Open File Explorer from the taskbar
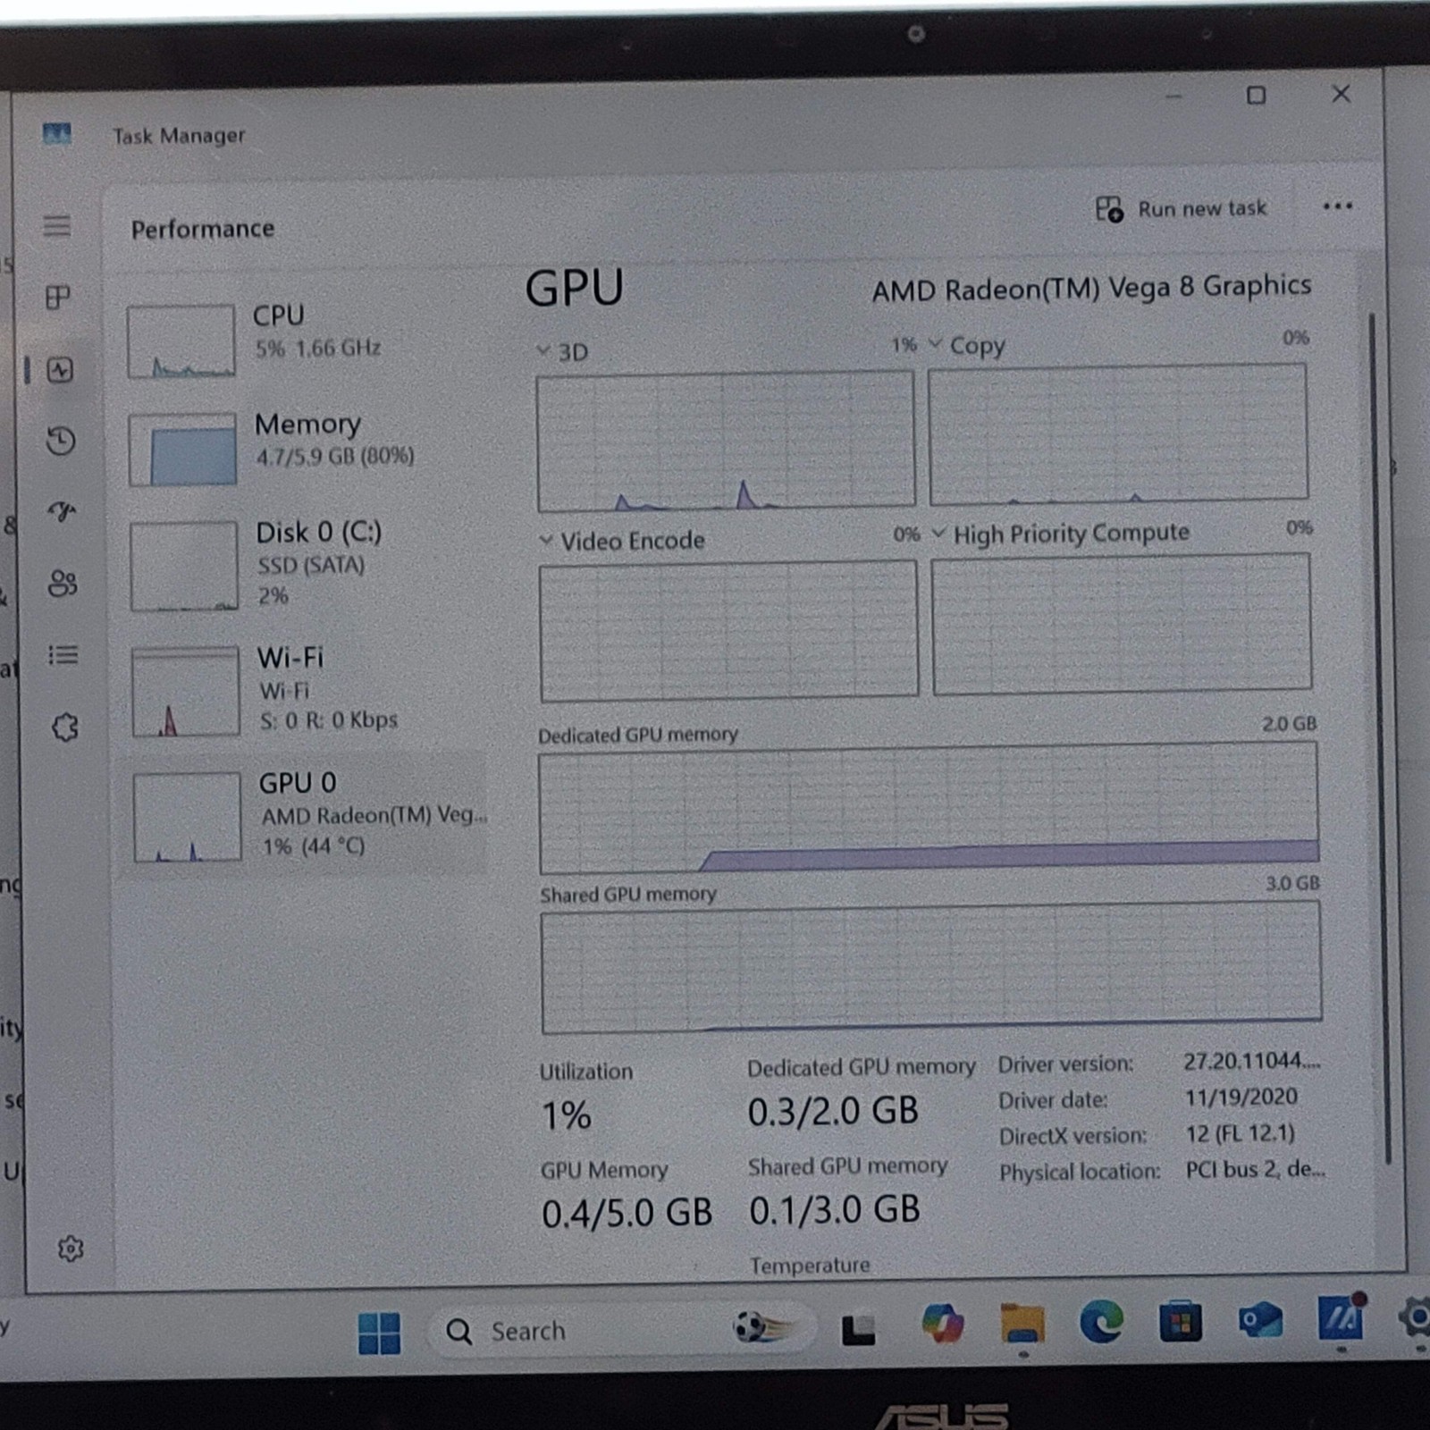This screenshot has height=1430, width=1430. 1022,1324
